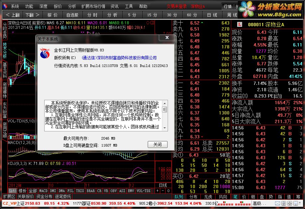Click the 关闭 button in about dialog
The height and width of the screenshot is (209, 305).
coord(158,144)
